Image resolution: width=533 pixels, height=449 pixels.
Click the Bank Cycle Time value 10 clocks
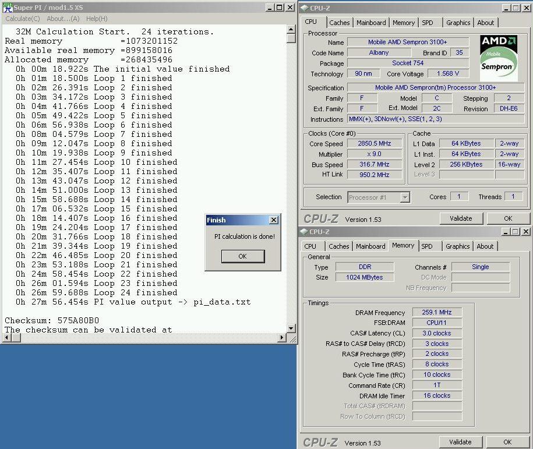click(437, 374)
